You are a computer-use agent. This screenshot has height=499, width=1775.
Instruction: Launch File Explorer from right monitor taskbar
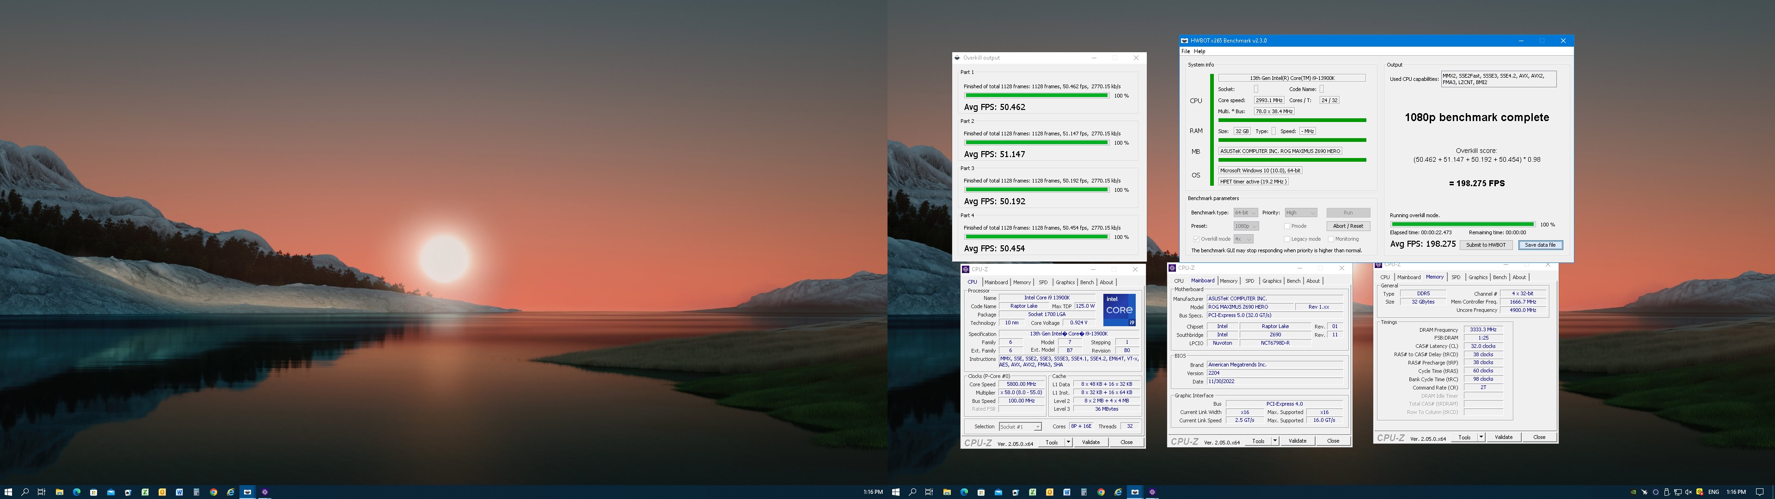[947, 492]
